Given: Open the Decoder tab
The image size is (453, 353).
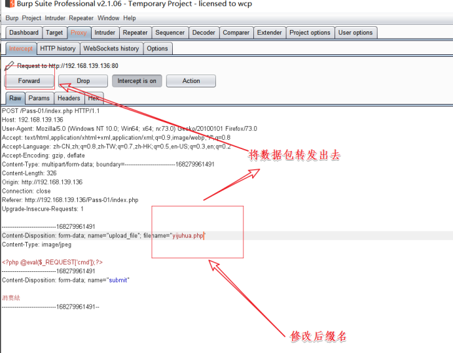Looking at the screenshot, I should tap(204, 33).
